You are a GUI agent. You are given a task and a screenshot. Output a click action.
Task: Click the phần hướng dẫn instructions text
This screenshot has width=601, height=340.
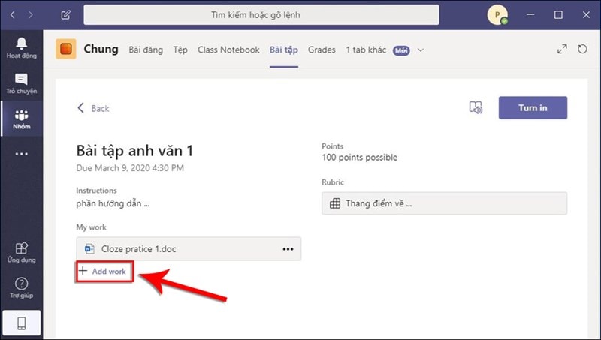coord(113,203)
